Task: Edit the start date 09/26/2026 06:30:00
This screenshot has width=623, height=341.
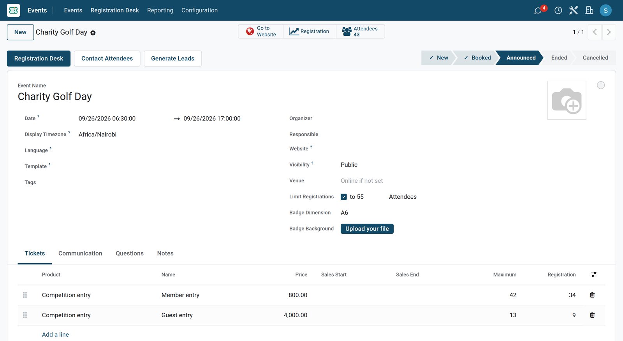Action: [107, 119]
